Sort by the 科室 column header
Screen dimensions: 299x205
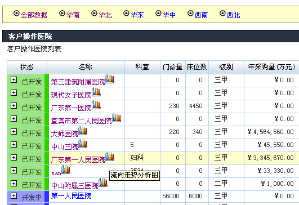(x=142, y=67)
